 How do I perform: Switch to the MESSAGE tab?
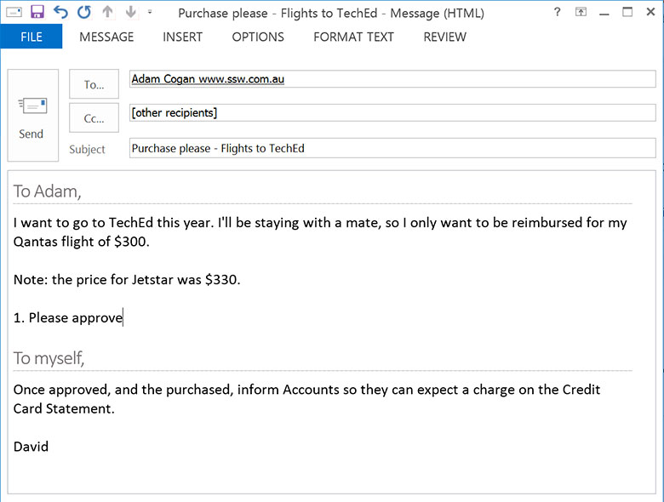(106, 37)
